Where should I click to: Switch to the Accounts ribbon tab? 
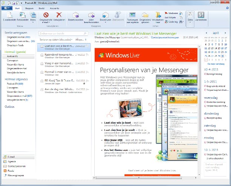click(x=54, y=8)
